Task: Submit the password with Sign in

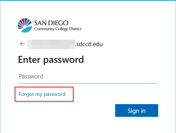Action: coord(136,110)
